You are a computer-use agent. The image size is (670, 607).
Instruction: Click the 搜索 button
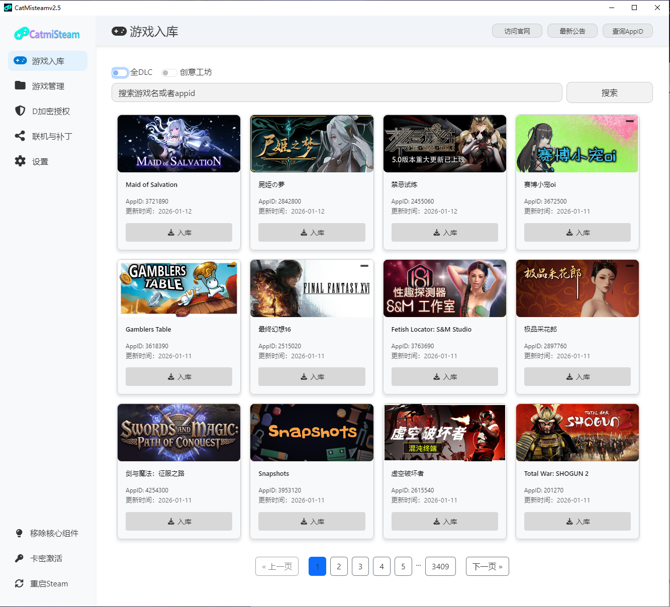point(610,92)
